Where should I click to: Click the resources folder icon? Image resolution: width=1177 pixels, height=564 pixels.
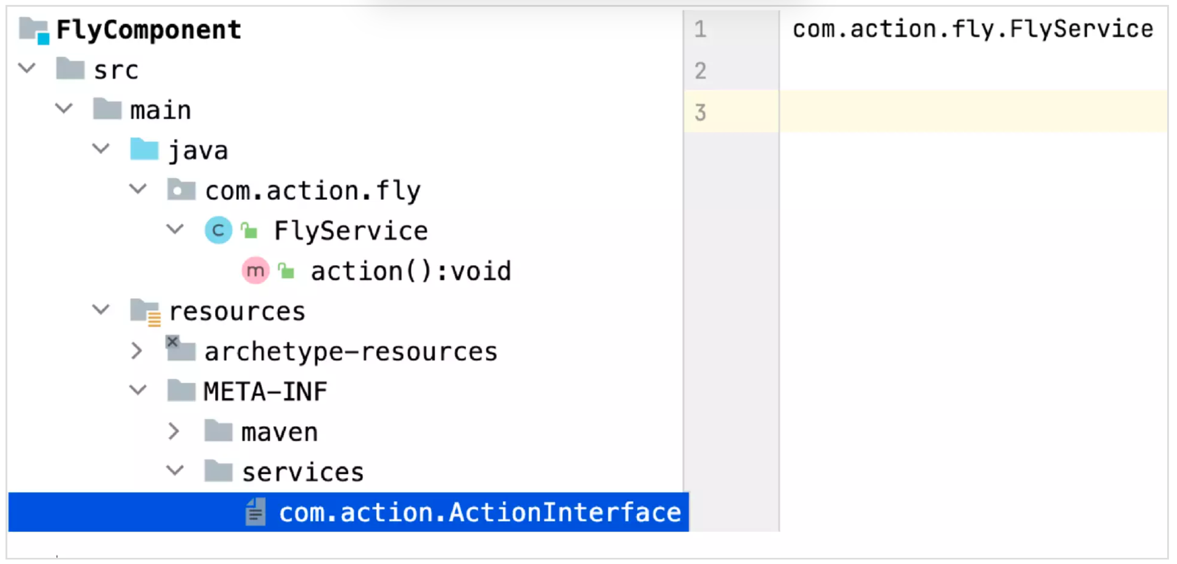tap(145, 311)
